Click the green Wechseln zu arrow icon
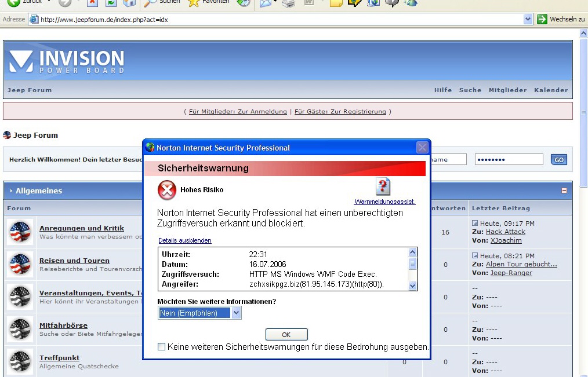 click(x=542, y=19)
